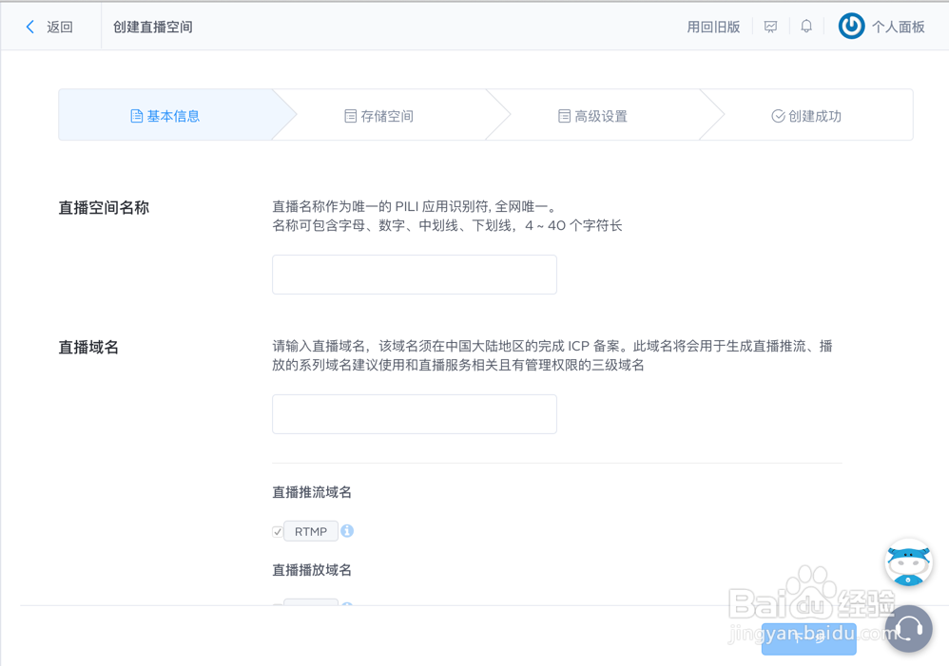The image size is (949, 666).
Task: Open the feedback message board icon
Action: (769, 26)
